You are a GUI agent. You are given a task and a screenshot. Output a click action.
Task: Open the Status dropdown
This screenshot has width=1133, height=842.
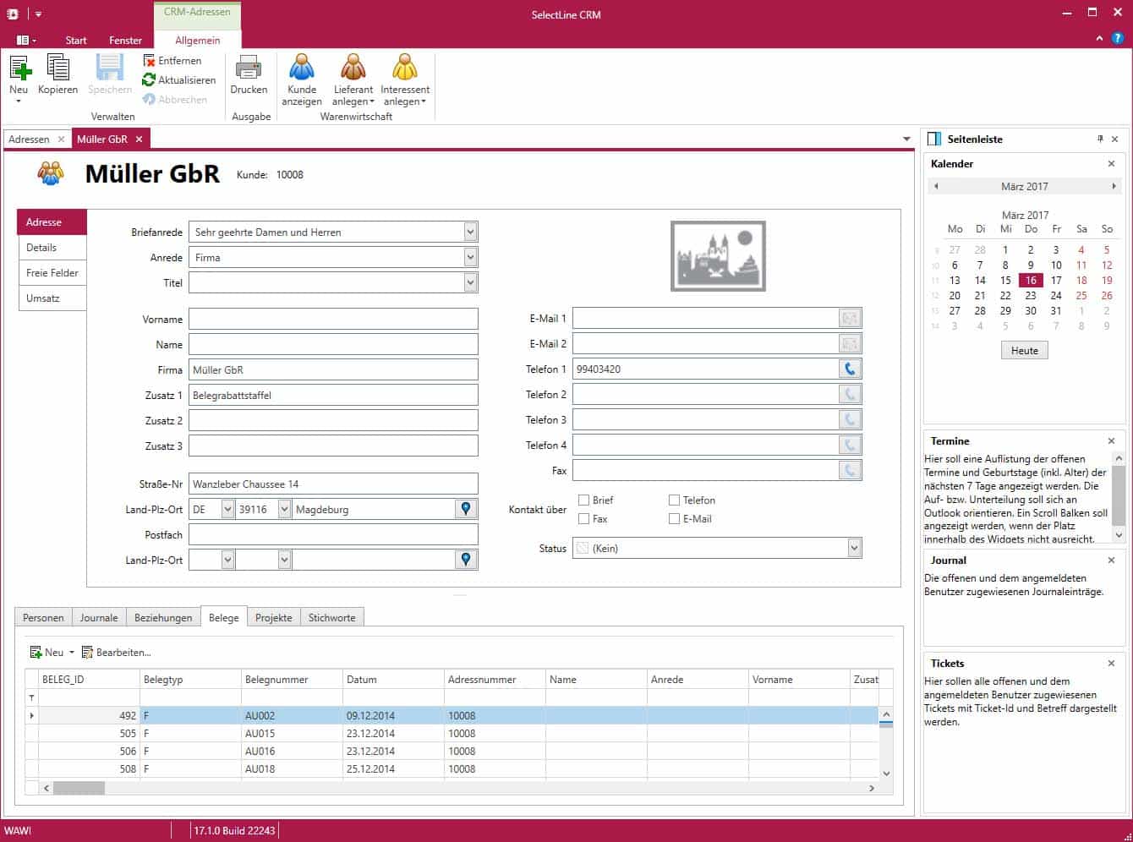click(854, 548)
